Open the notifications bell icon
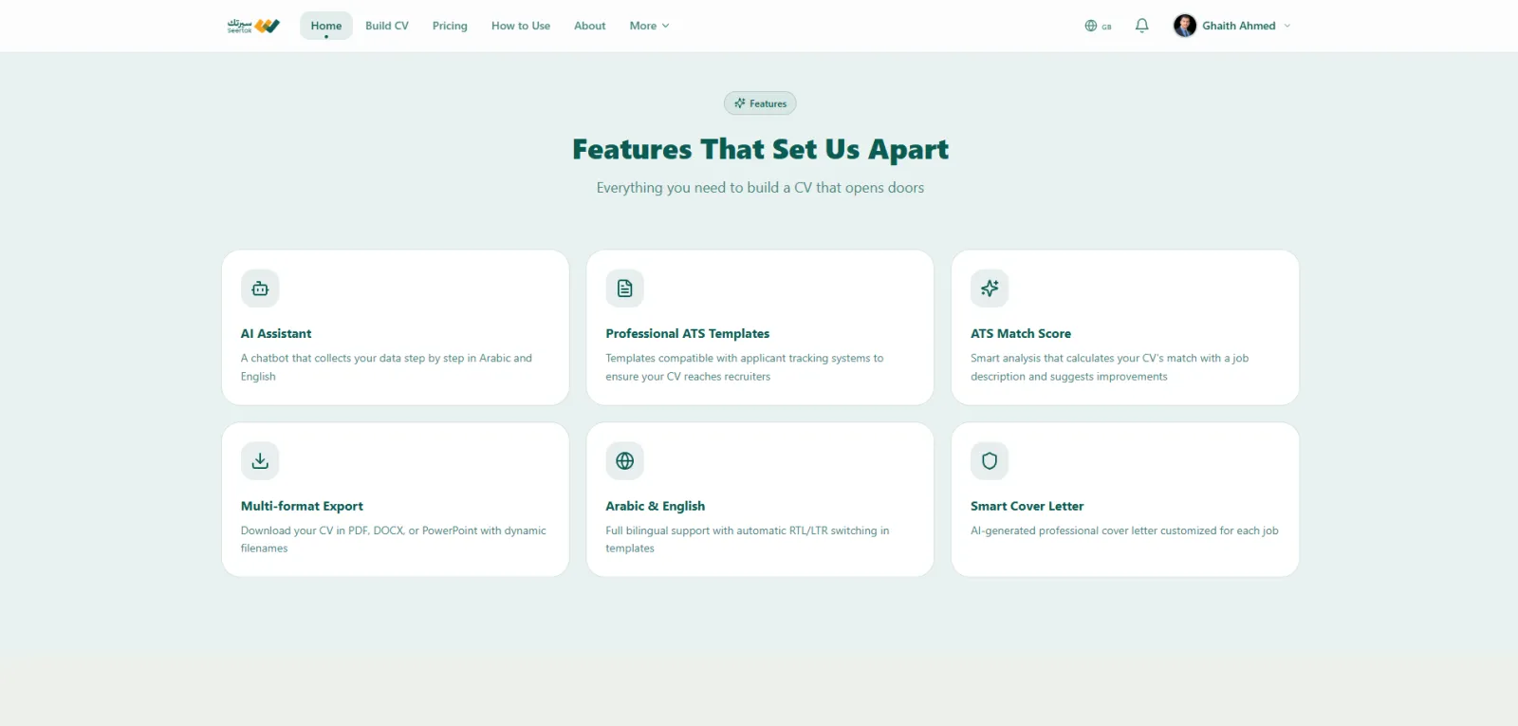 1141,26
